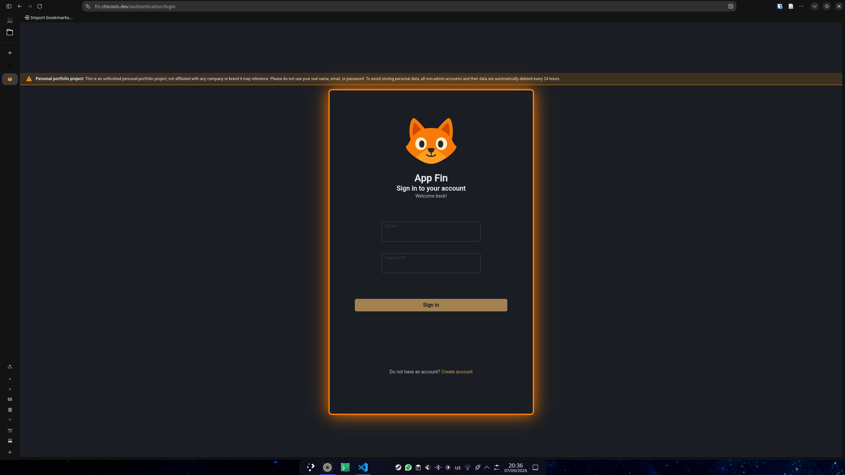
Task: Switch to the bank building workspace
Action: (x=10, y=410)
